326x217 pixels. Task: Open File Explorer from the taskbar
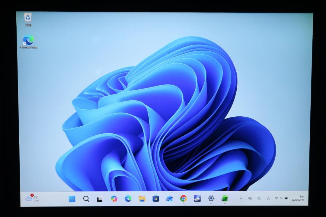(142, 199)
